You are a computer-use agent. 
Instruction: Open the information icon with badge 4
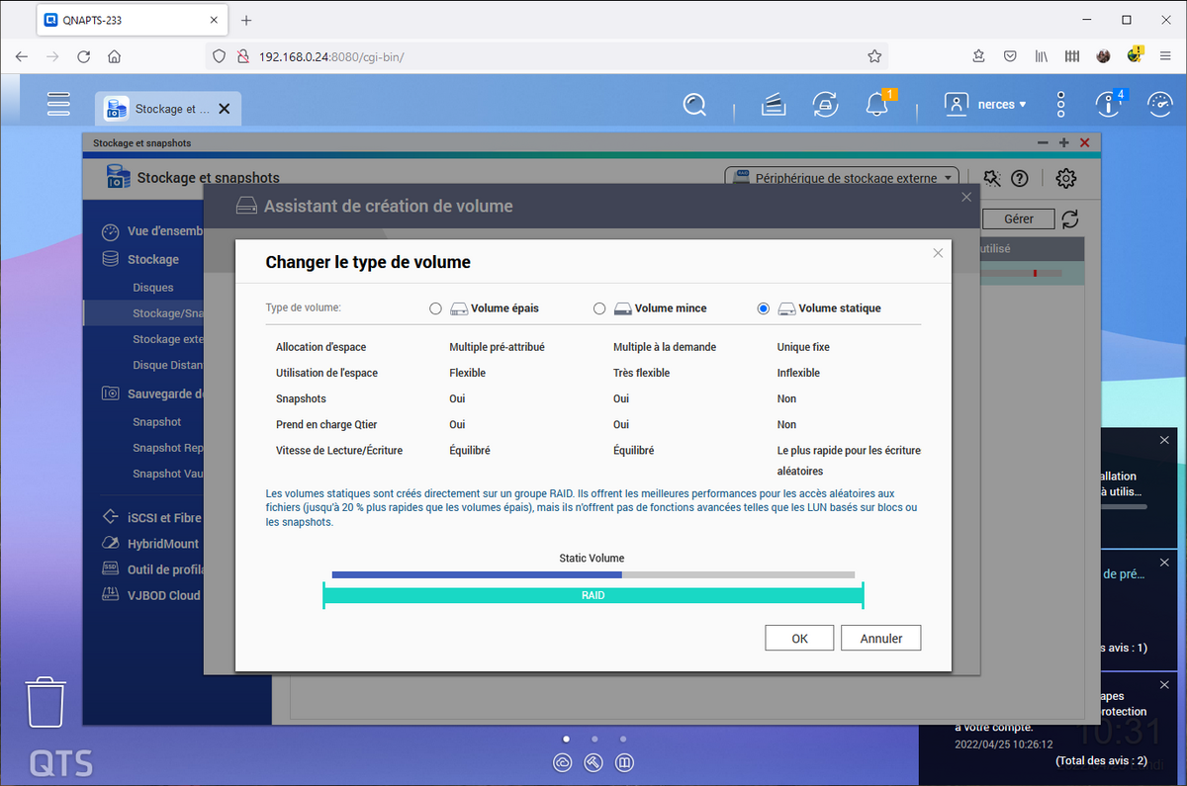1107,104
